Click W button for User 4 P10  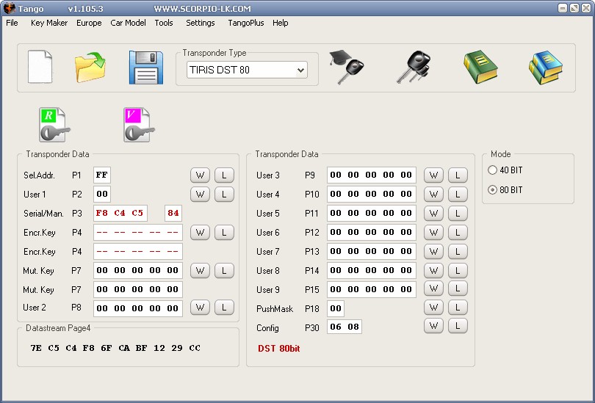coord(433,194)
